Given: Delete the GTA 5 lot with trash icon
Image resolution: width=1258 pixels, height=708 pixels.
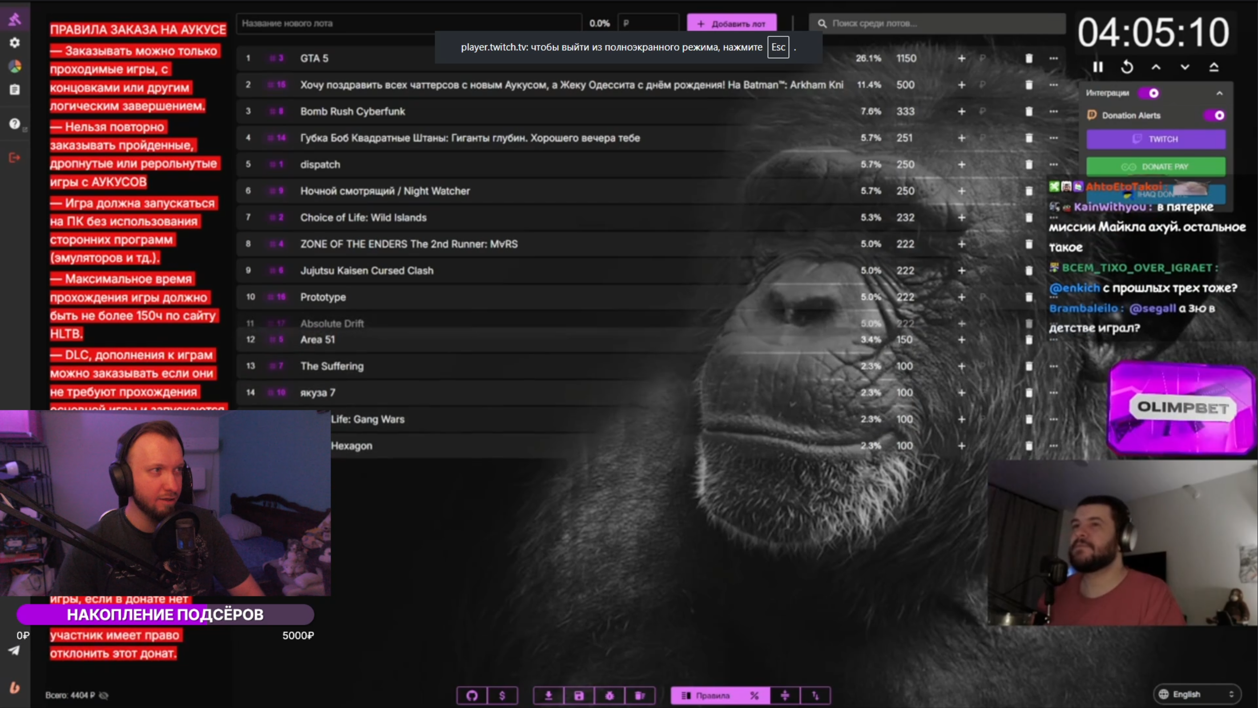Looking at the screenshot, I should coord(1029,58).
